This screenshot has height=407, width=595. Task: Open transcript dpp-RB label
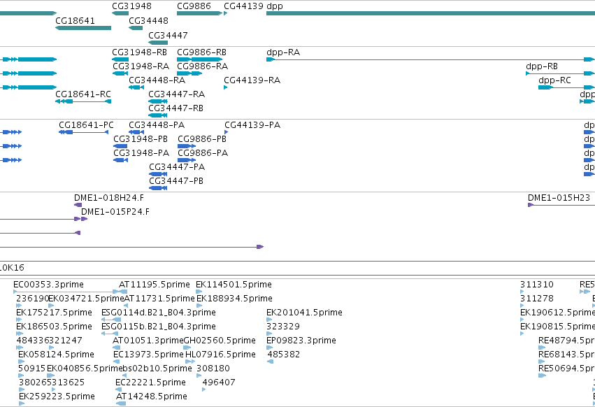(541, 66)
